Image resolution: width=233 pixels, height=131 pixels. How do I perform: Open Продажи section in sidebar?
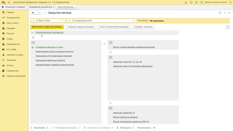(x=11, y=28)
